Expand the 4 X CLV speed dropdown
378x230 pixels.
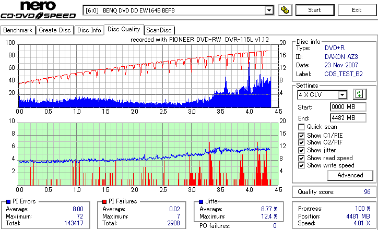click(342, 95)
